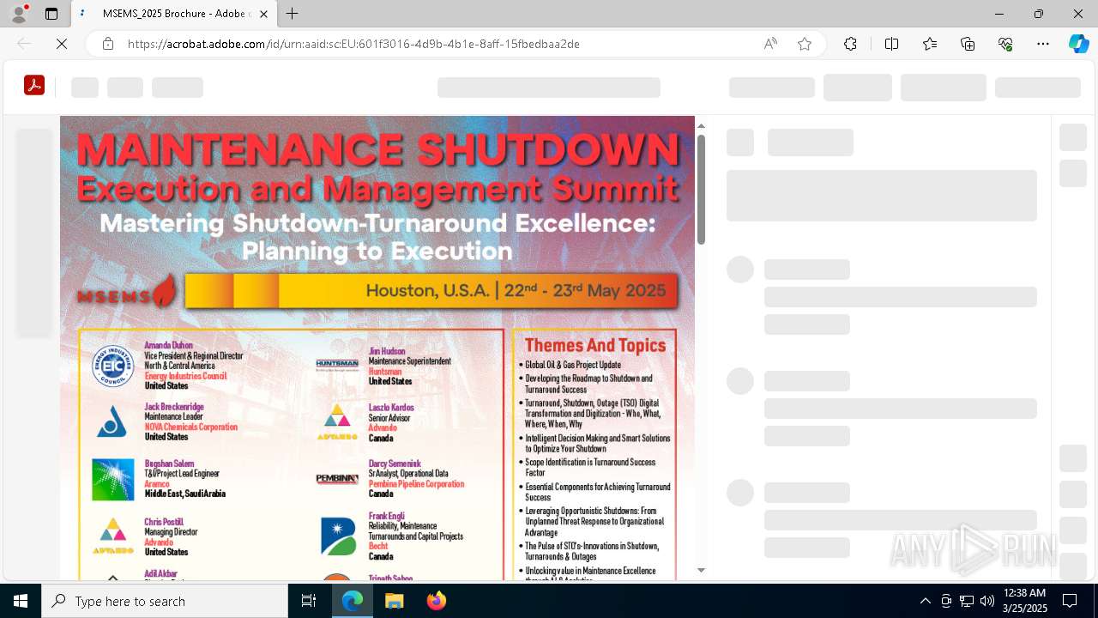The width and height of the screenshot is (1098, 618).
Task: Click Global Oil & Gas Project Update topic
Action: [x=572, y=365]
